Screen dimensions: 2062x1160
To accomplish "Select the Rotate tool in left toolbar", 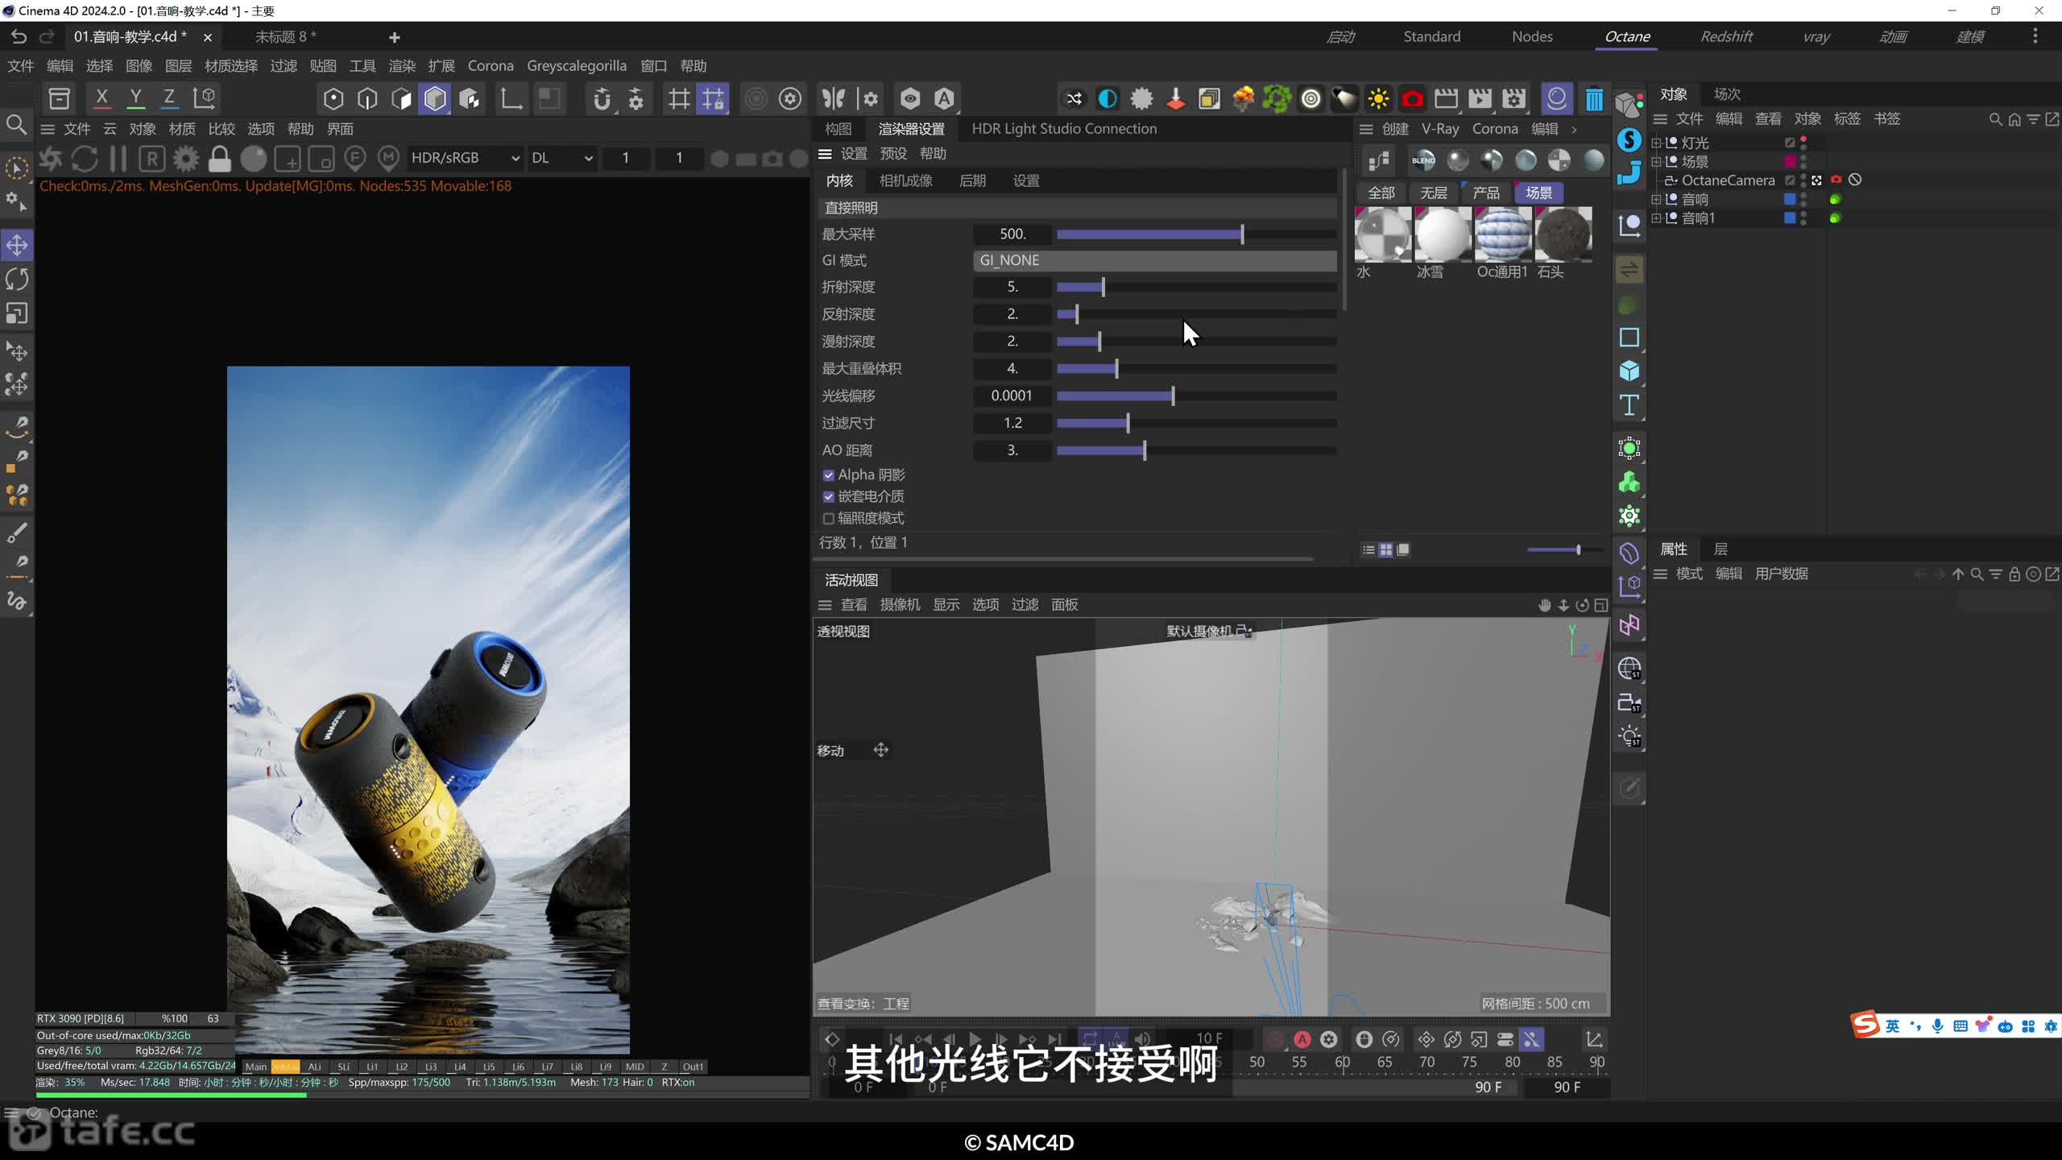I will pos(17,279).
